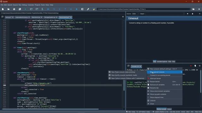Image resolution: width=202 pixels, height=113 pixels.
Task: Choose New Pylab console (data plotting)
Action: 127,72
